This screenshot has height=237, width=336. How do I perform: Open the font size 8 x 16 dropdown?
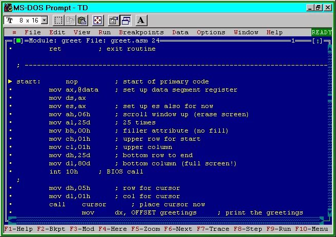point(45,20)
